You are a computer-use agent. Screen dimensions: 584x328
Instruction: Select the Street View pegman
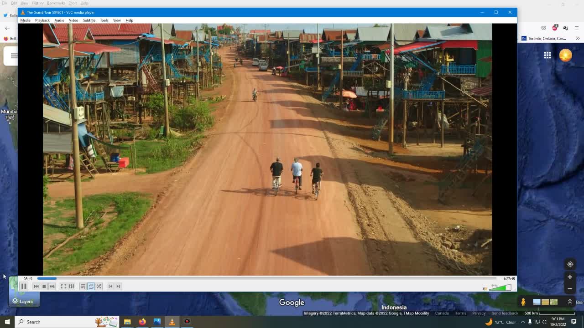point(523,302)
